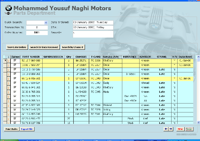Go to previous record with left arrow
Screen dimensions: 200x141
(166, 129)
